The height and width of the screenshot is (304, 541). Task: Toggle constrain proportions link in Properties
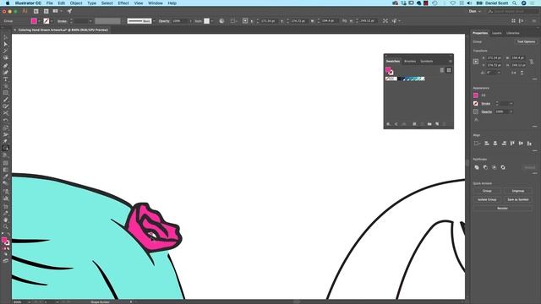tap(532, 62)
